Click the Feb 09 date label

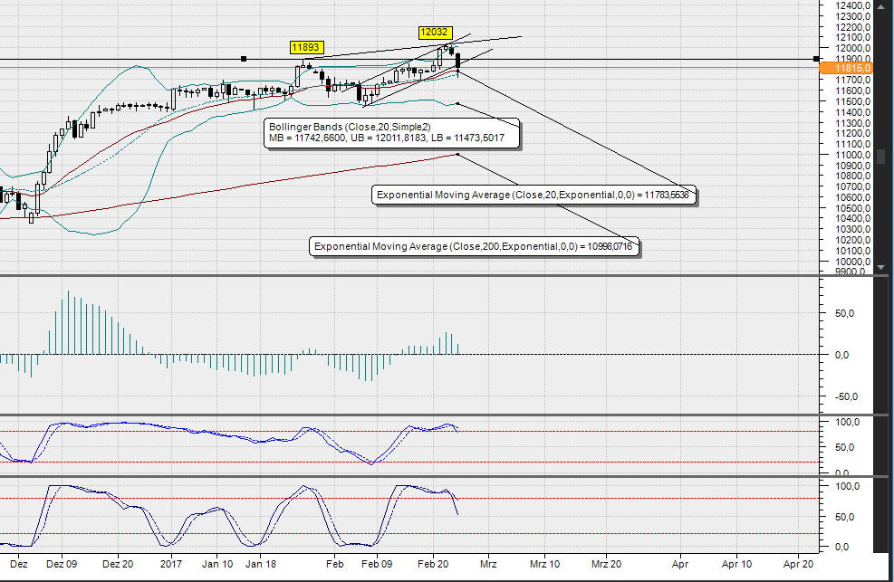377,564
